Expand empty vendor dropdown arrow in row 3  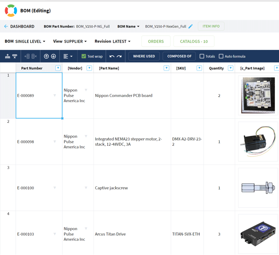tap(86, 188)
